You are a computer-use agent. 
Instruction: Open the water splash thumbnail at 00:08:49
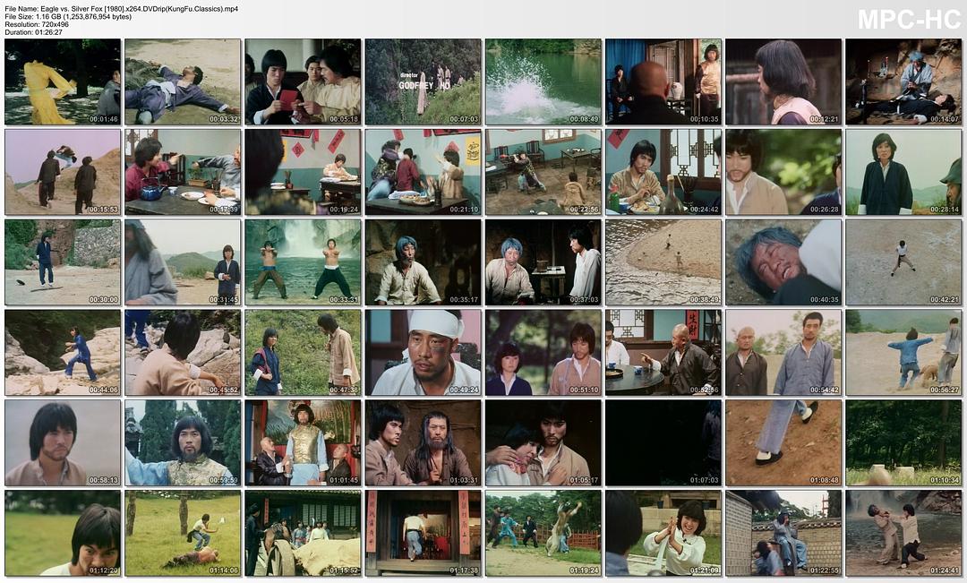(x=543, y=81)
